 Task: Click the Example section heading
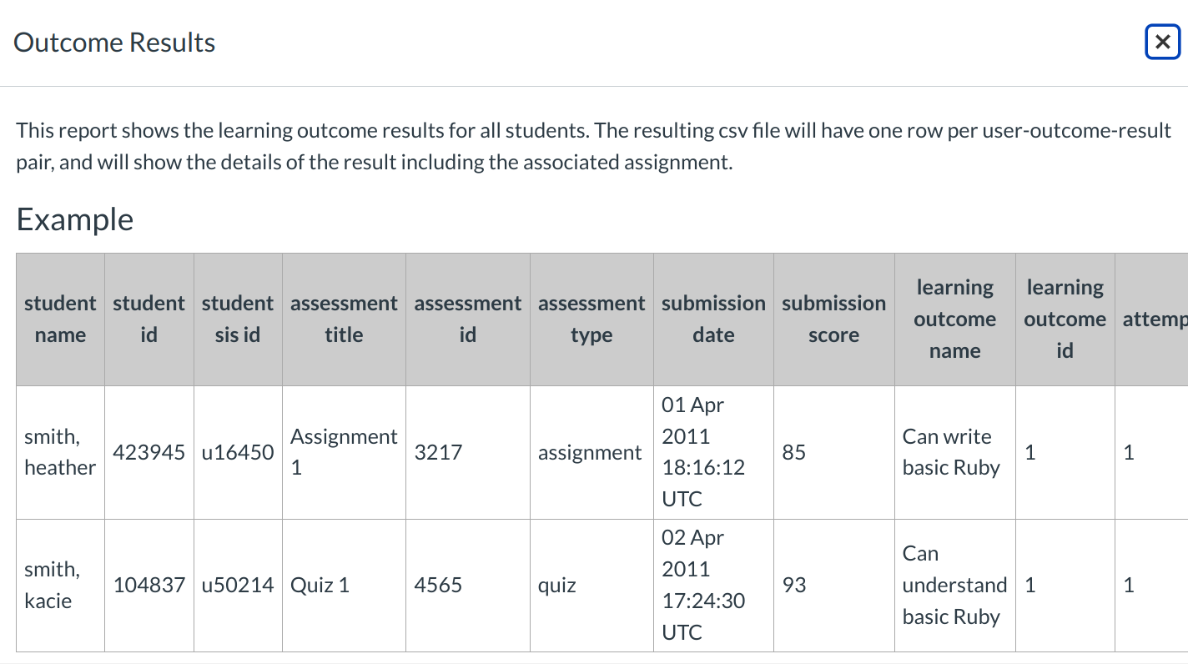[x=73, y=219]
